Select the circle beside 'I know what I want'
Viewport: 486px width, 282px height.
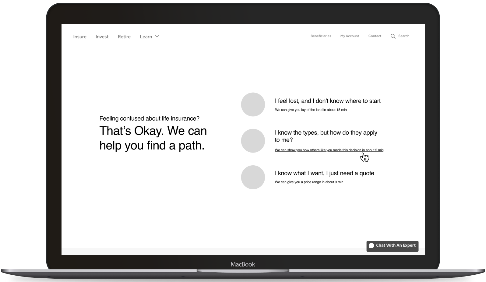(x=253, y=177)
